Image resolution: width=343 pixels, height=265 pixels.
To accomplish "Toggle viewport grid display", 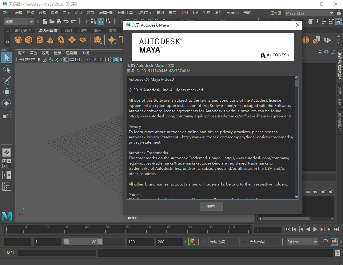I will [66, 59].
